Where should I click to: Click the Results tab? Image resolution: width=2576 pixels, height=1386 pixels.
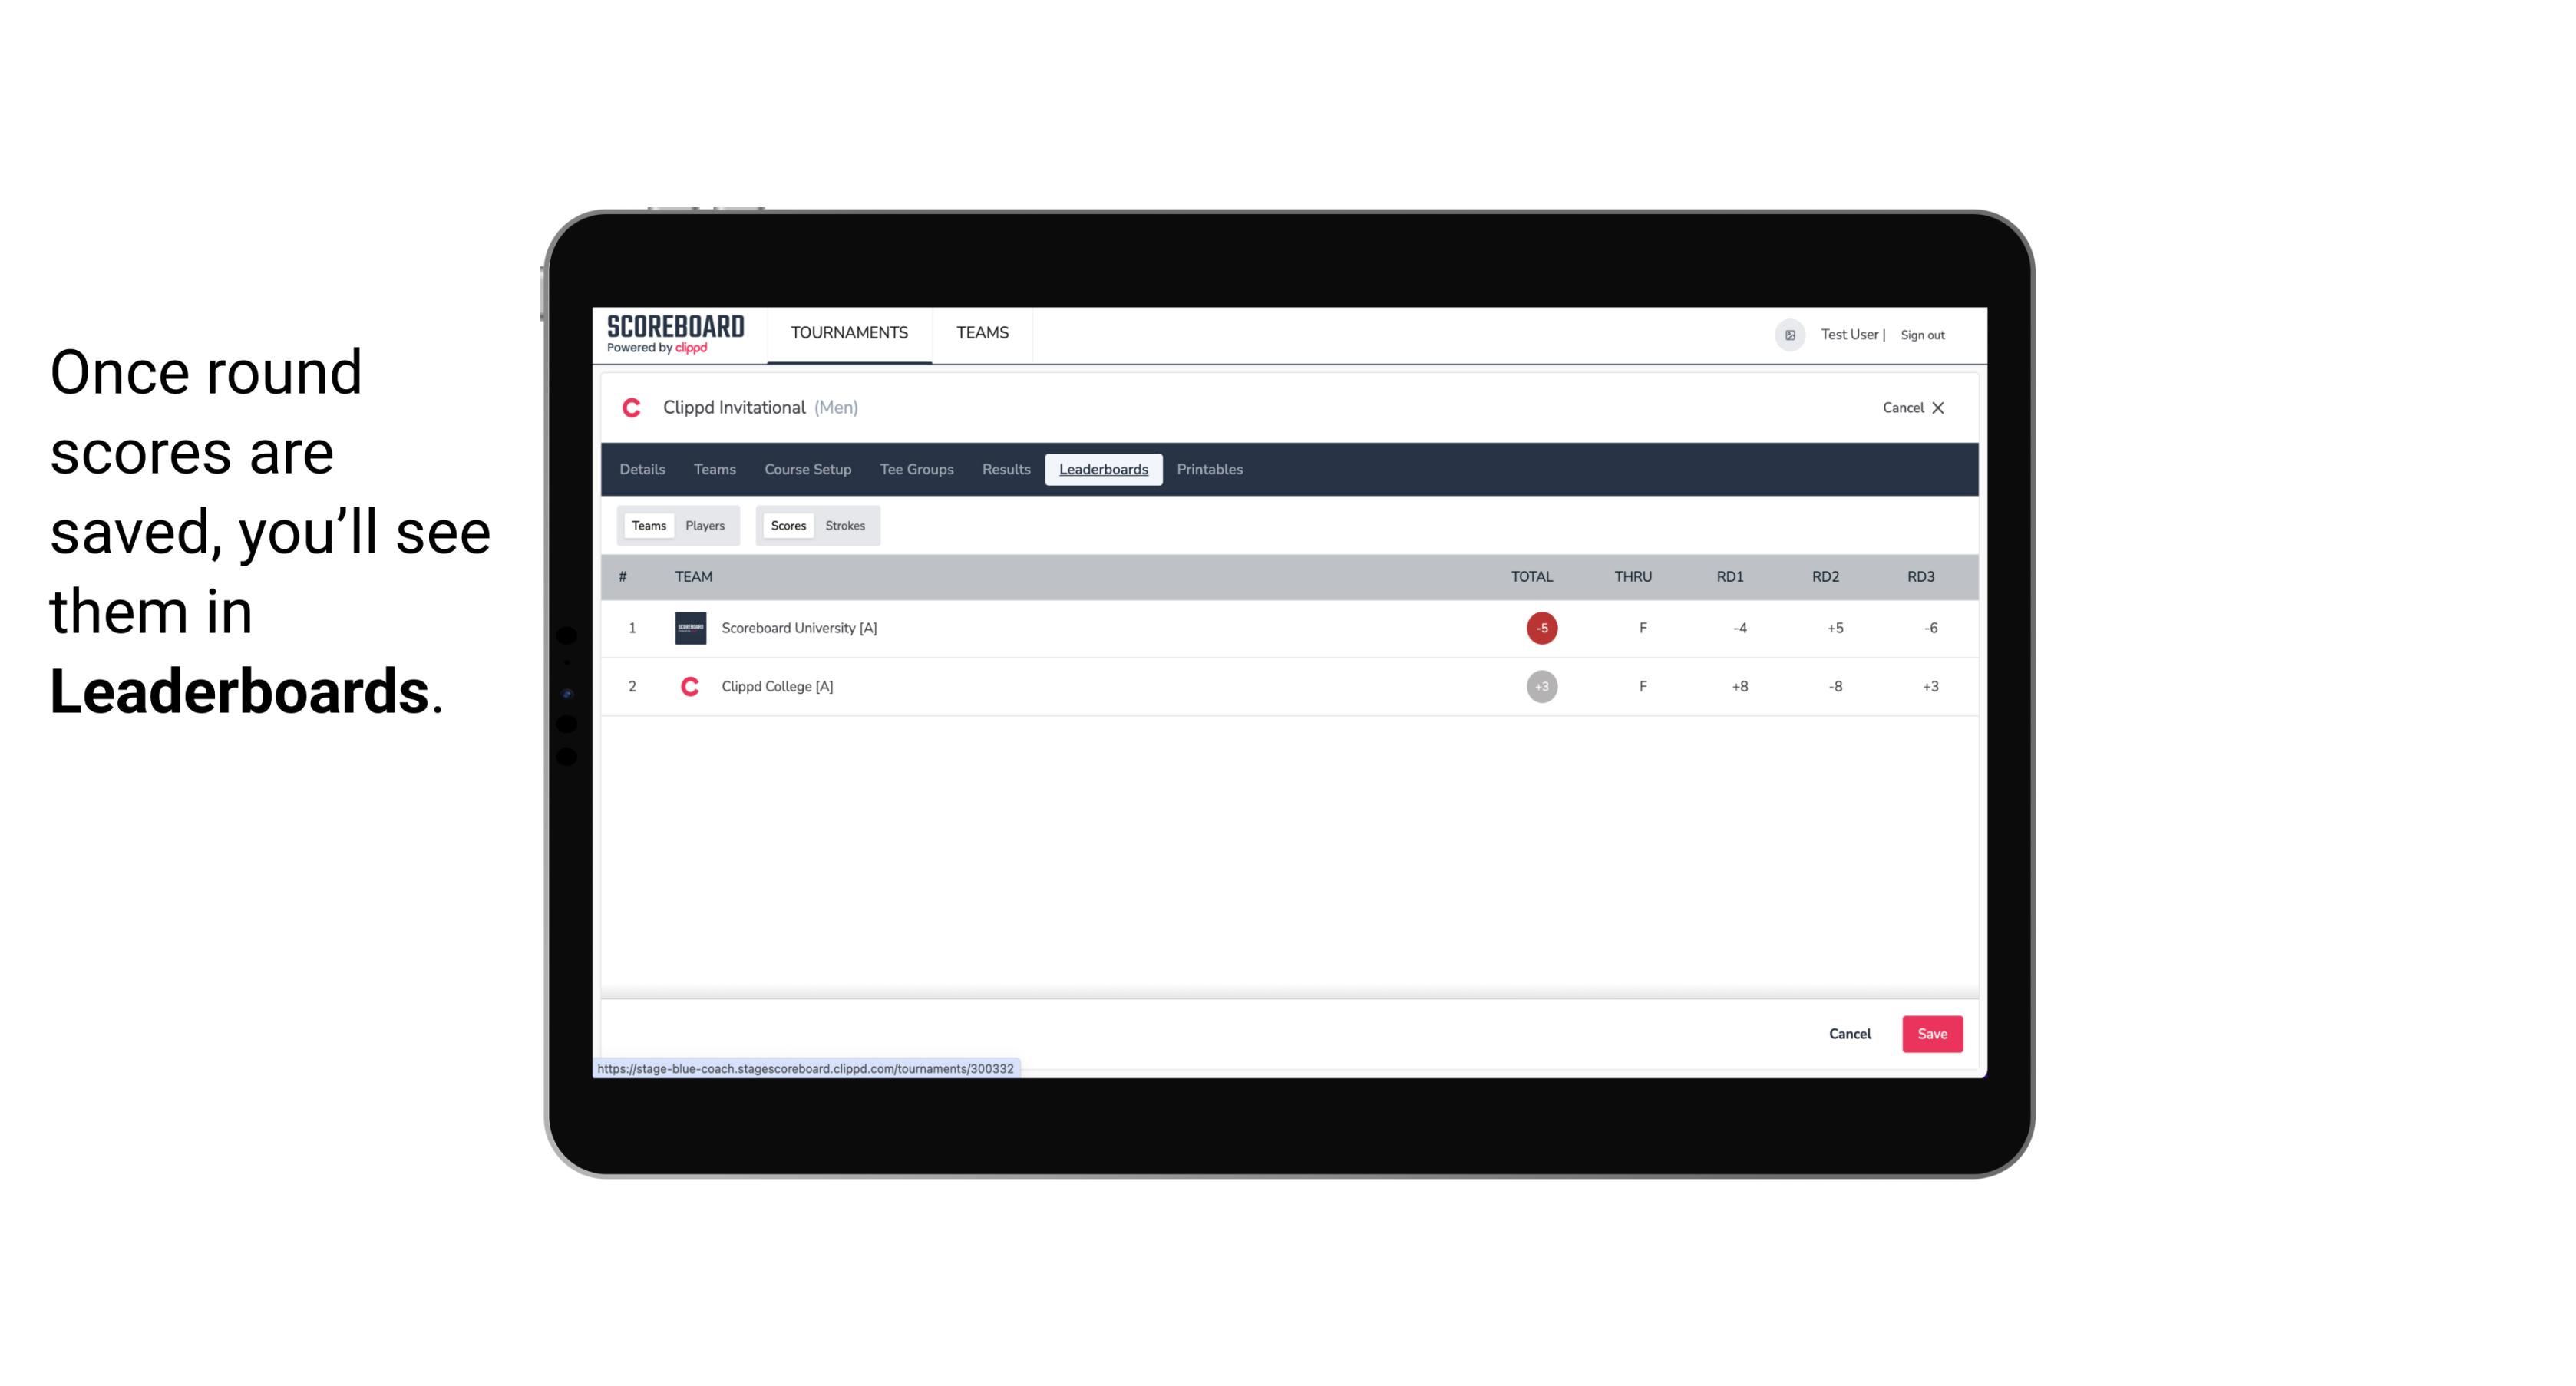1004,470
